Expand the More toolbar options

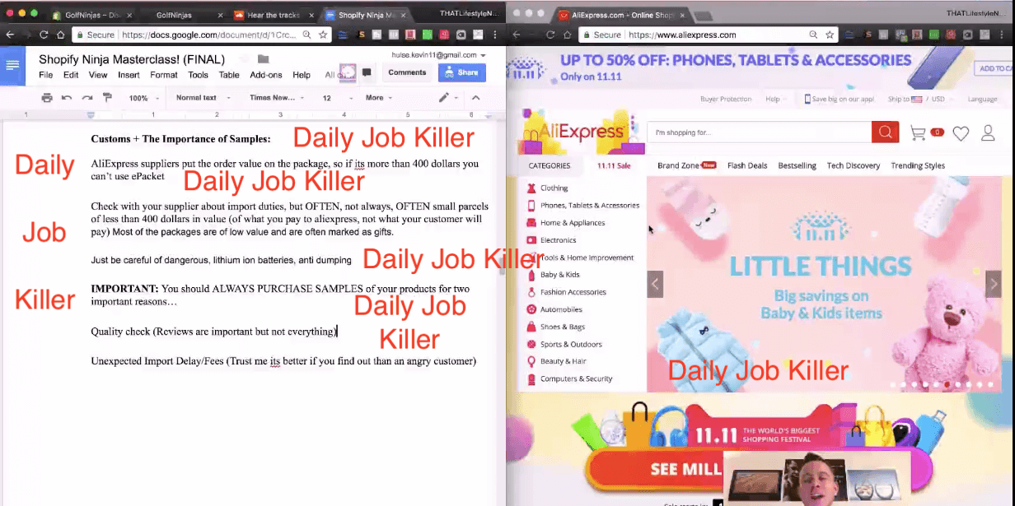point(379,98)
